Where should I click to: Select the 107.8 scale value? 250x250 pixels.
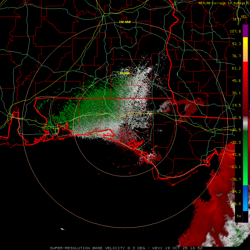click(235, 31)
